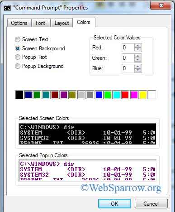Increase the Red value with up arrow
Screen dimensions: 175x212
tap(137, 46)
